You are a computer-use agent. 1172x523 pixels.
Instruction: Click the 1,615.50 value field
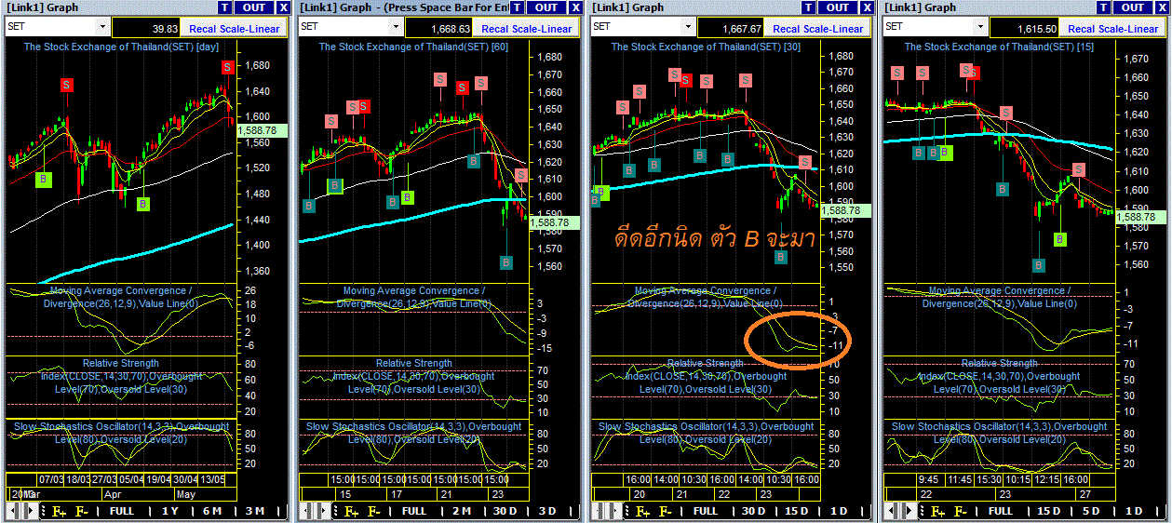tap(1025, 28)
